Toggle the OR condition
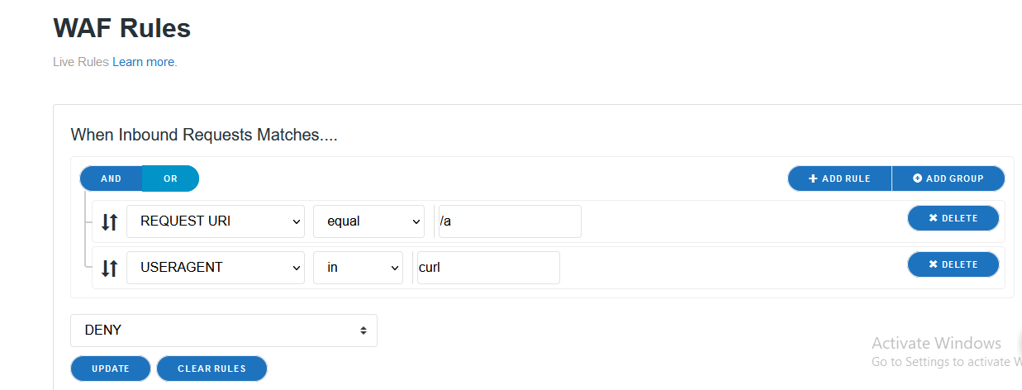1022x390 pixels. coord(170,178)
